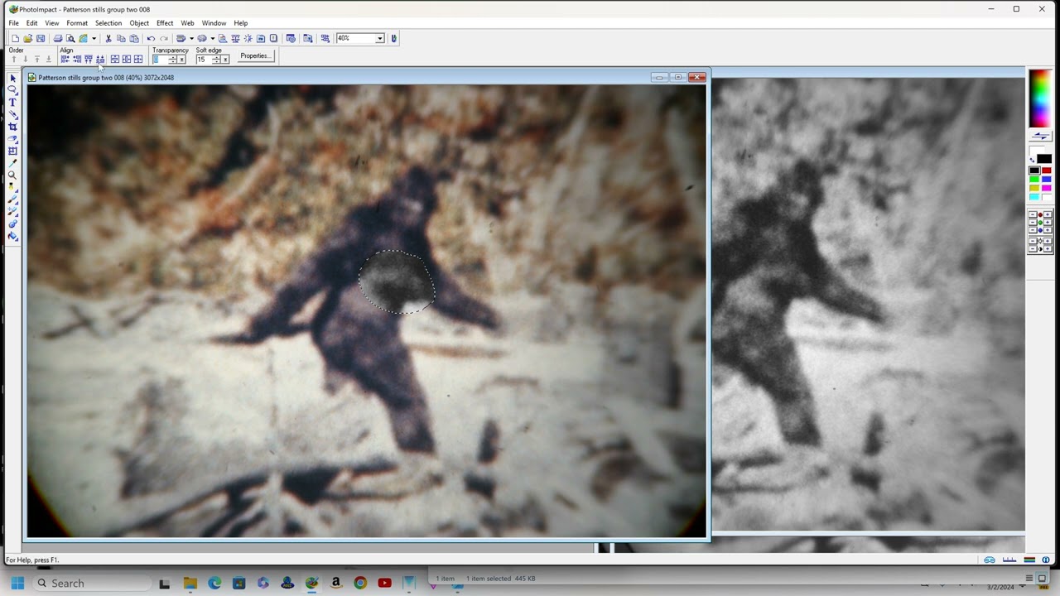Viewport: 1060px width, 596px height.
Task: Select the Zoom magnifier tool
Action: (x=12, y=175)
